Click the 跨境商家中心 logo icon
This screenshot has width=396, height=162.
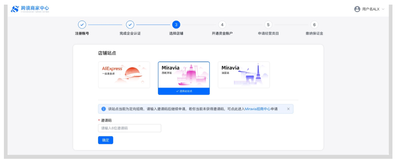[15, 9]
